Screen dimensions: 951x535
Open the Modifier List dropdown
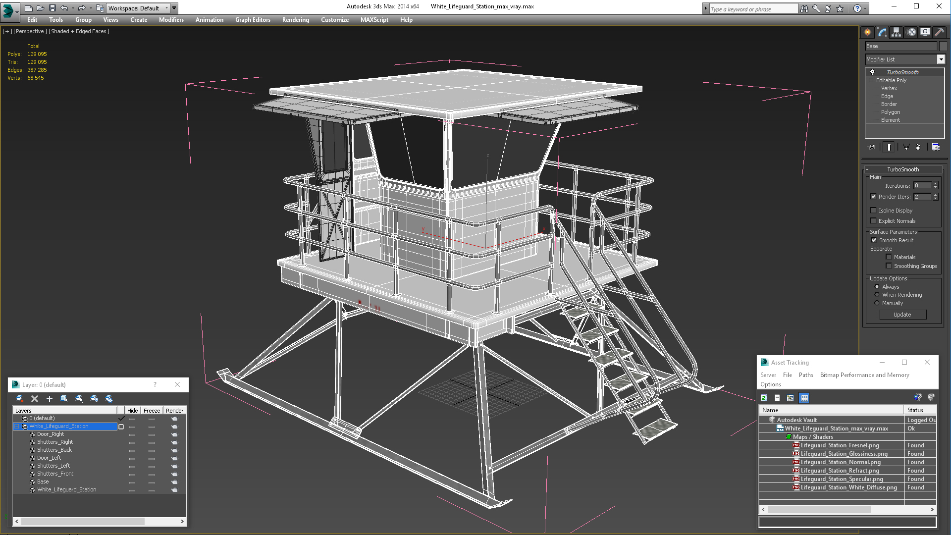(940, 59)
